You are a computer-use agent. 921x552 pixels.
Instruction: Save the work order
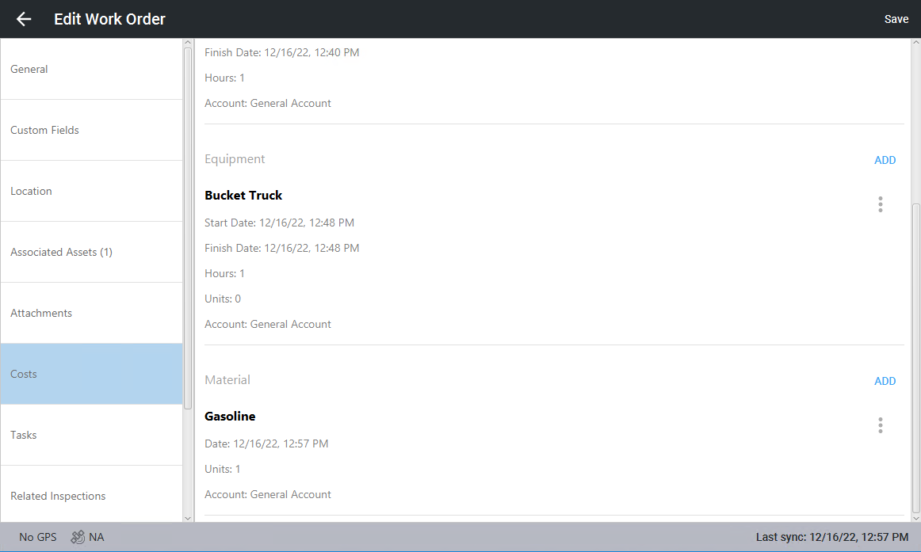coord(896,19)
